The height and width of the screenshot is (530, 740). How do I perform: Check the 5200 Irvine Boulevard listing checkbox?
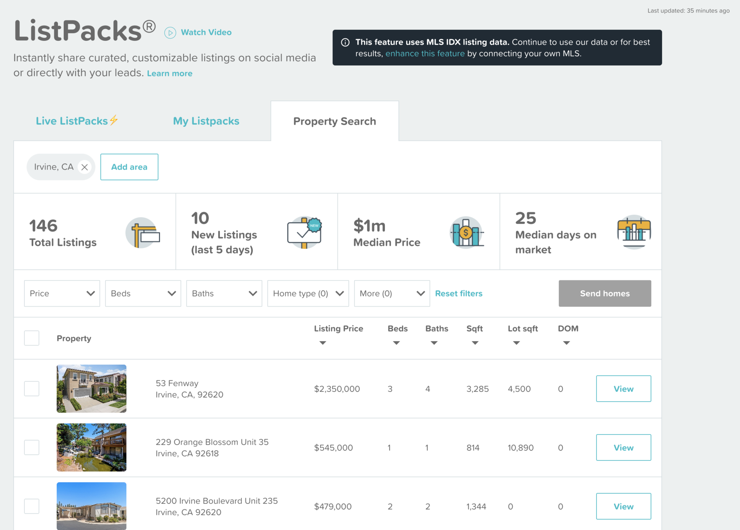coord(31,506)
